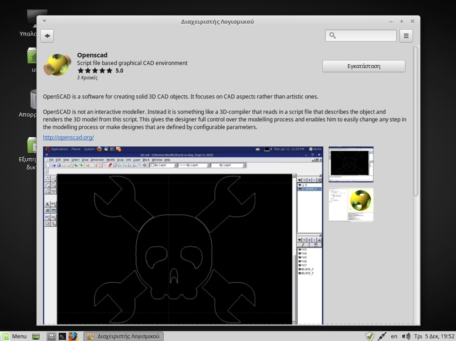Click the Script file based graphical CAD subtitle
This screenshot has width=456, height=341.
pyautogui.click(x=132, y=63)
